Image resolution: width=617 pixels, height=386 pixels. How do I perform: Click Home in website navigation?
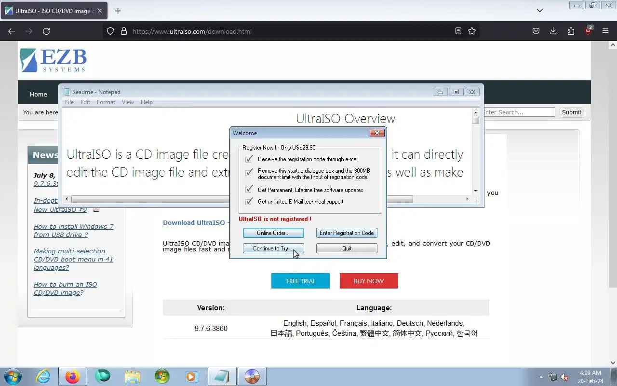pos(39,95)
